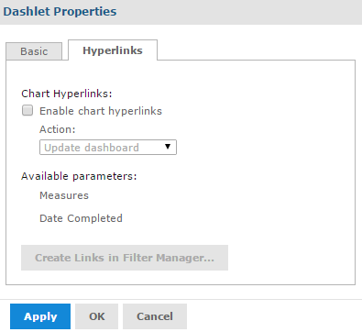Click the 'Enable chart hyperlinks' label text
The height and width of the screenshot is (332, 362).
point(101,111)
